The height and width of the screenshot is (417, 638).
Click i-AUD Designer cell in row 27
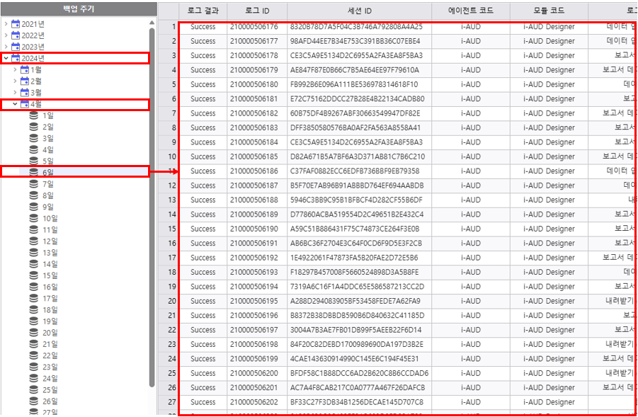point(549,402)
